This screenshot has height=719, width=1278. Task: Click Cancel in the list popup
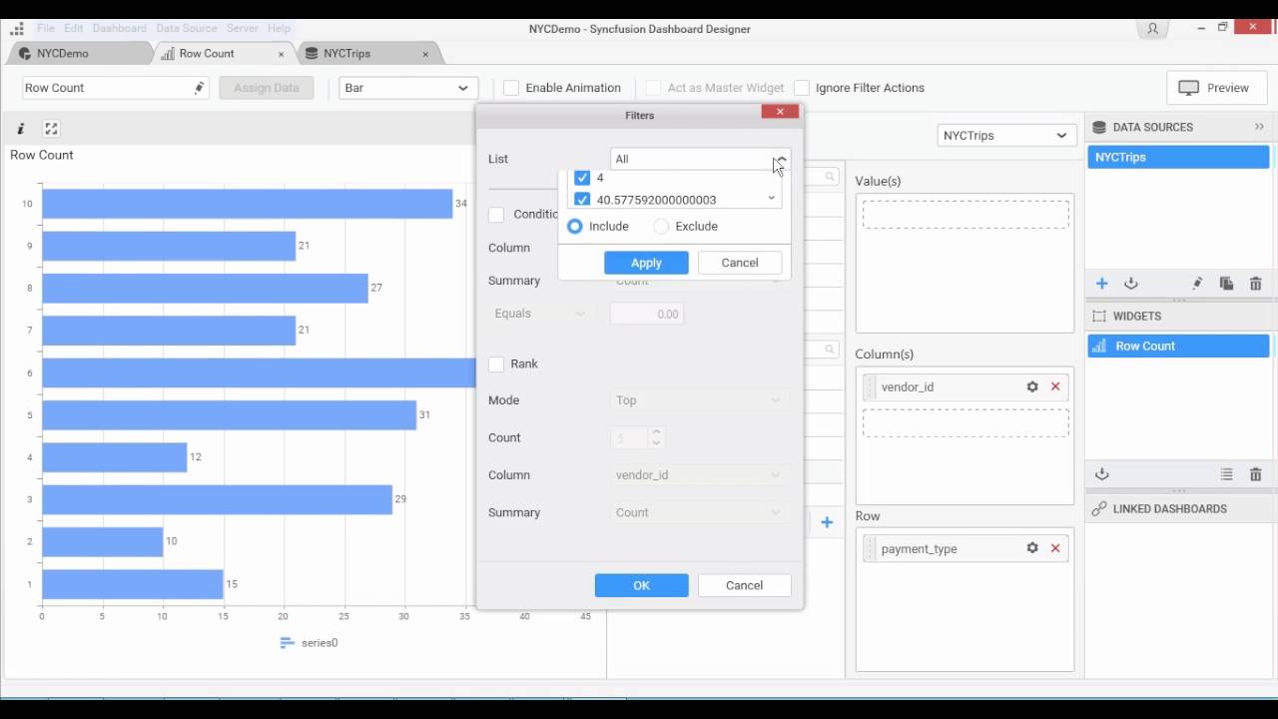tap(740, 263)
